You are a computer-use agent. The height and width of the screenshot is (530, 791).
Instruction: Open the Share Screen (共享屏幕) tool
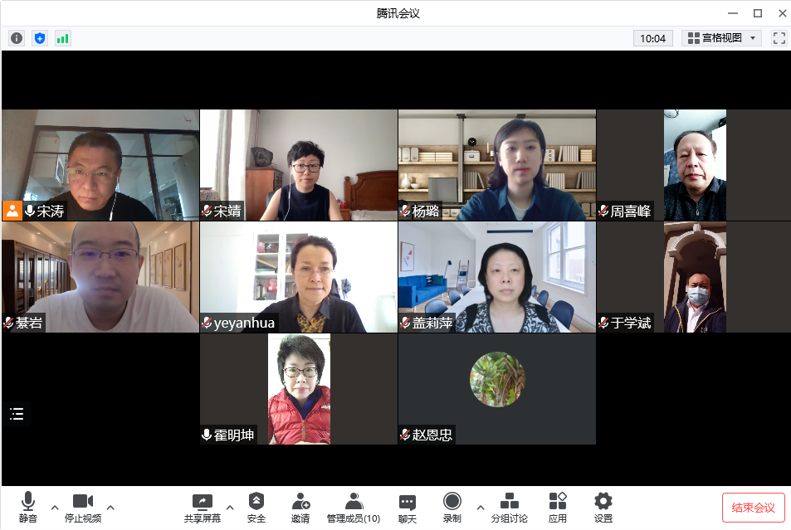pyautogui.click(x=203, y=507)
